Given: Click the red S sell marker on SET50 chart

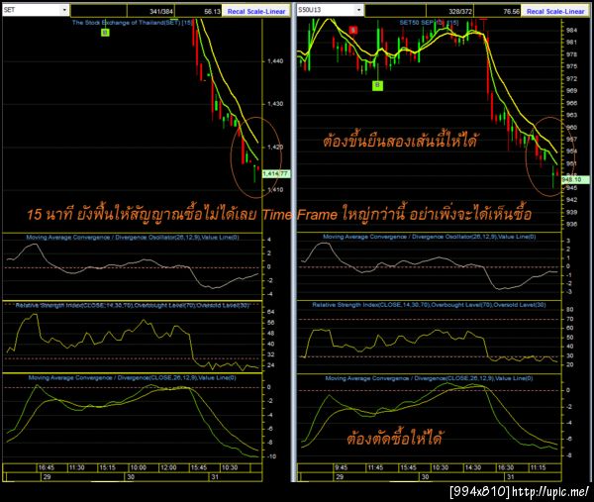Looking at the screenshot, I should coord(353,30).
